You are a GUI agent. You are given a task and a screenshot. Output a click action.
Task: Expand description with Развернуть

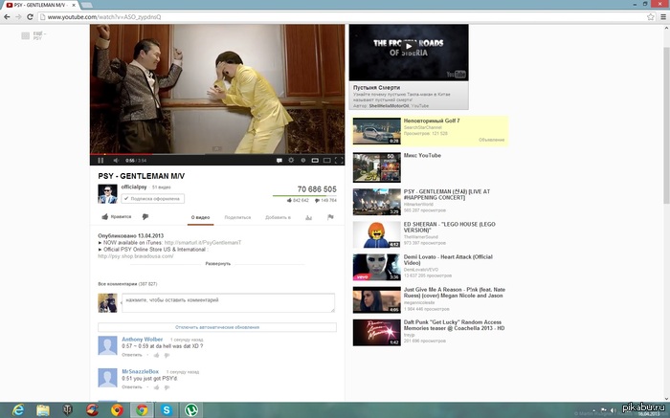(218, 264)
